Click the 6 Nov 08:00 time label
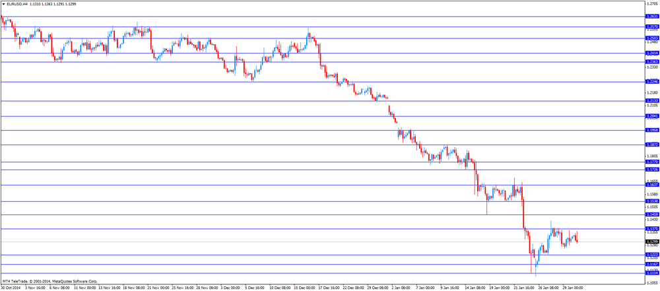 [x=59, y=288]
